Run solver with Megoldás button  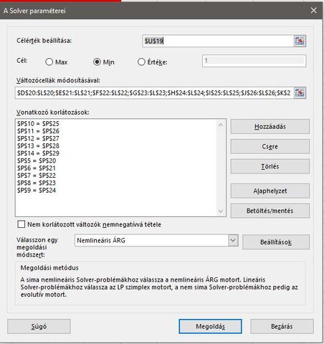[x=210, y=326]
